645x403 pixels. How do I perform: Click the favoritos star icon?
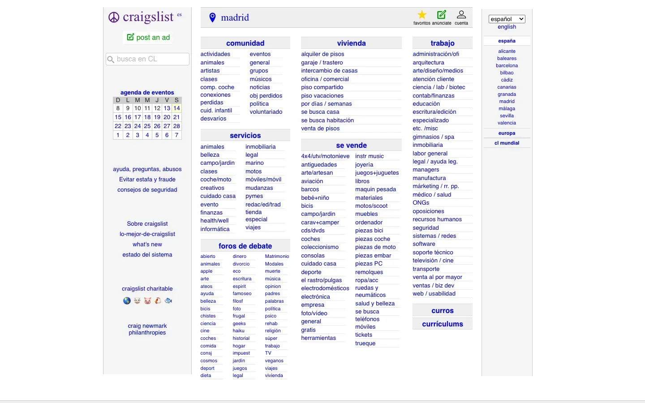pyautogui.click(x=421, y=14)
